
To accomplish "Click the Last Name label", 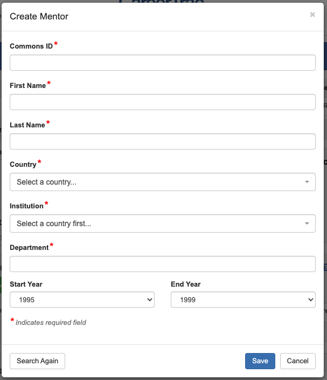I will tap(27, 125).
